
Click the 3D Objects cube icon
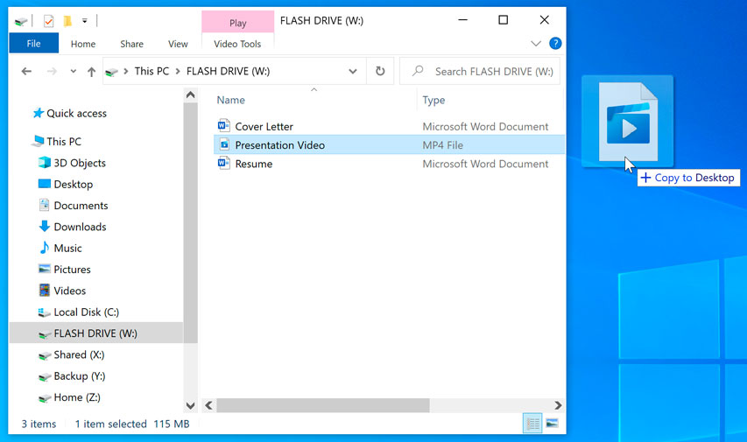point(45,163)
